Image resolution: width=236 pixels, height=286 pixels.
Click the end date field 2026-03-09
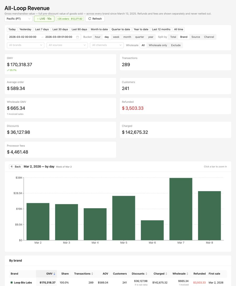coord(59,37)
